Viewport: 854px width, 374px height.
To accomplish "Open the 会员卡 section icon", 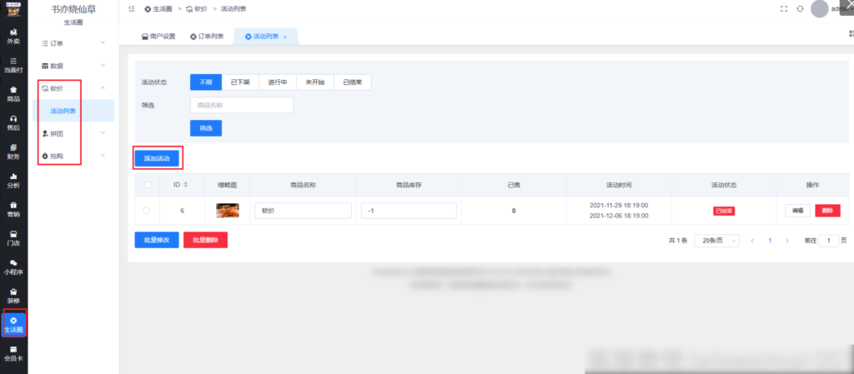I will [x=13, y=353].
